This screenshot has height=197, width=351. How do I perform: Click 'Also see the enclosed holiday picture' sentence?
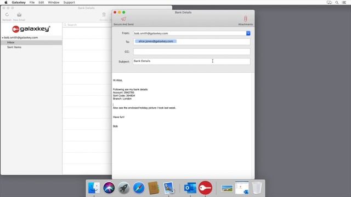click(144, 108)
